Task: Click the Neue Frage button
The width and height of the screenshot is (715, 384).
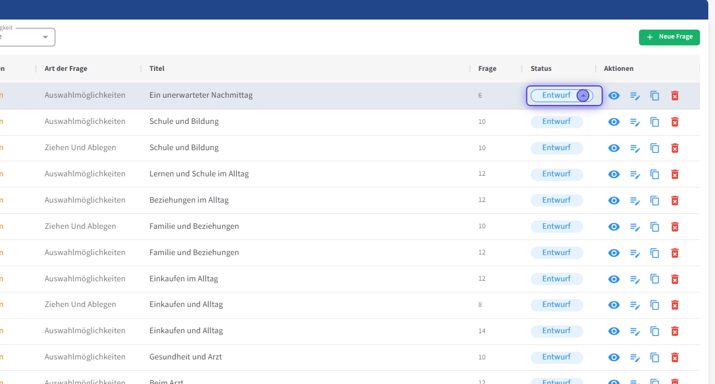Action: click(669, 37)
